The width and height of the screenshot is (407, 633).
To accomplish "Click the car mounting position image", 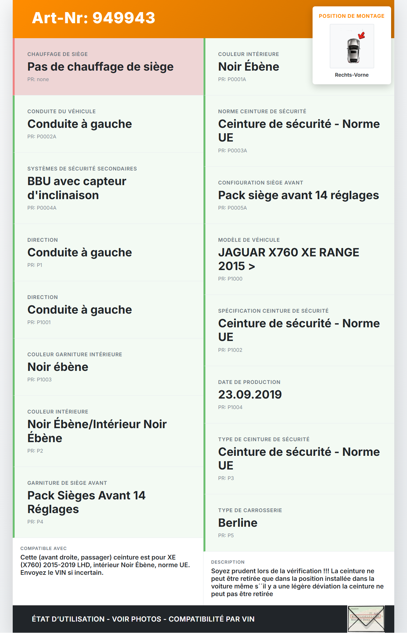I will point(352,46).
